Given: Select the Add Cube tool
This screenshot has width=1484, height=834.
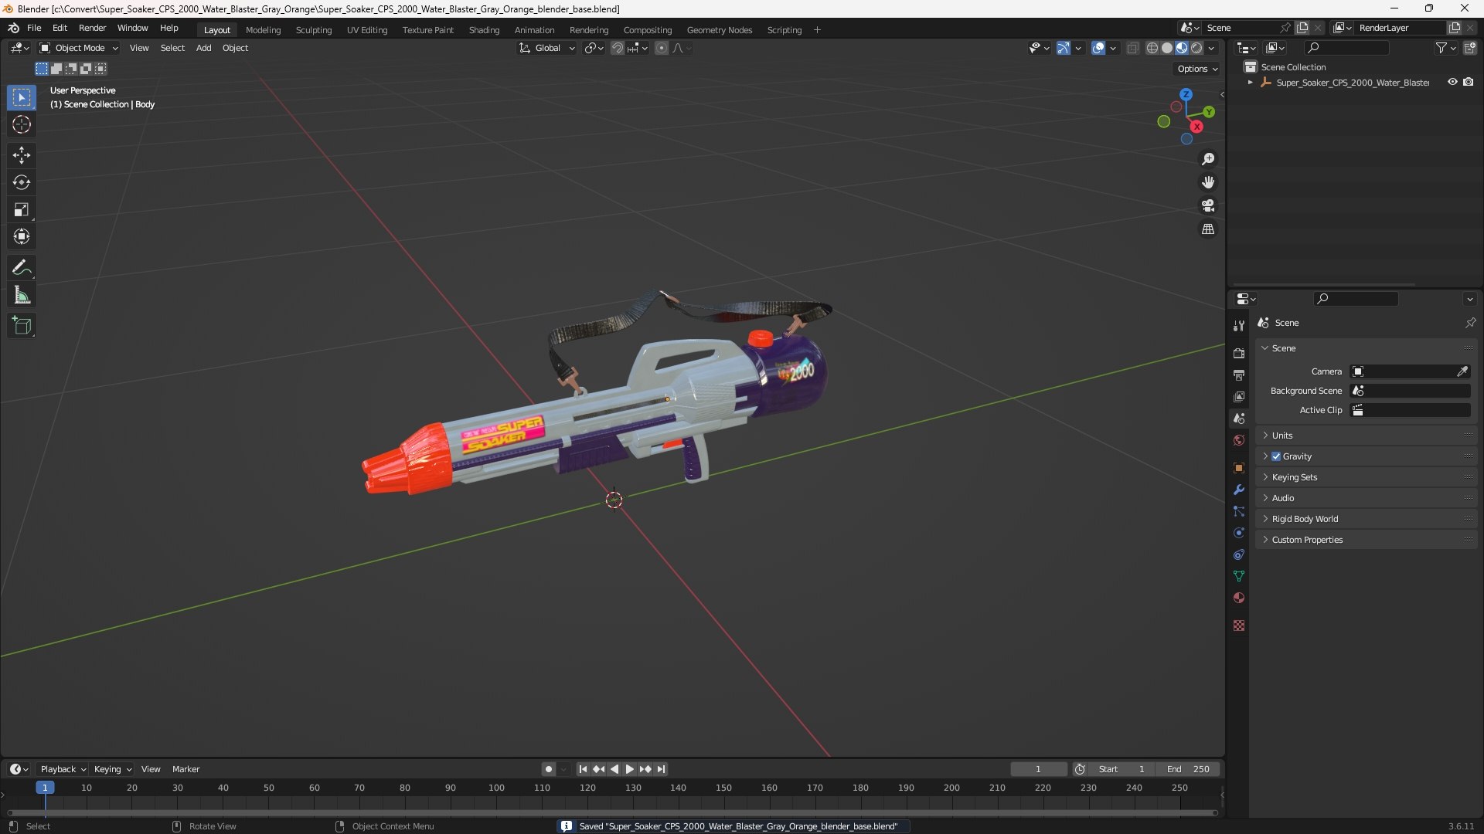Looking at the screenshot, I should click(22, 326).
